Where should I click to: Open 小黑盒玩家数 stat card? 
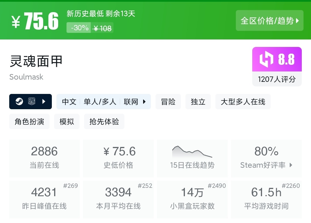[x=192, y=199]
